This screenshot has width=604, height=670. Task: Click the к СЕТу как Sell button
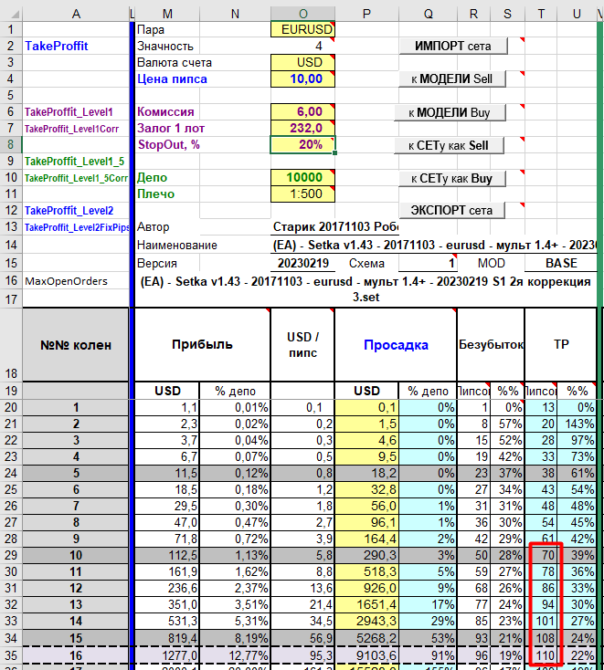tap(449, 145)
